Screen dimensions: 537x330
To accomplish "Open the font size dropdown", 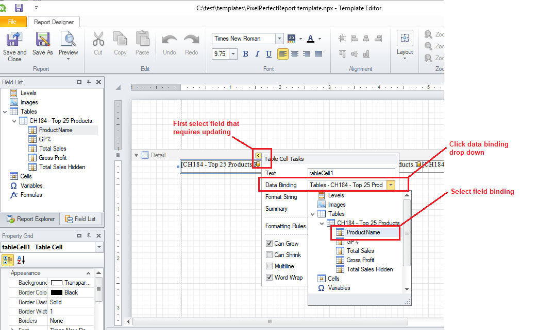I will click(x=233, y=54).
